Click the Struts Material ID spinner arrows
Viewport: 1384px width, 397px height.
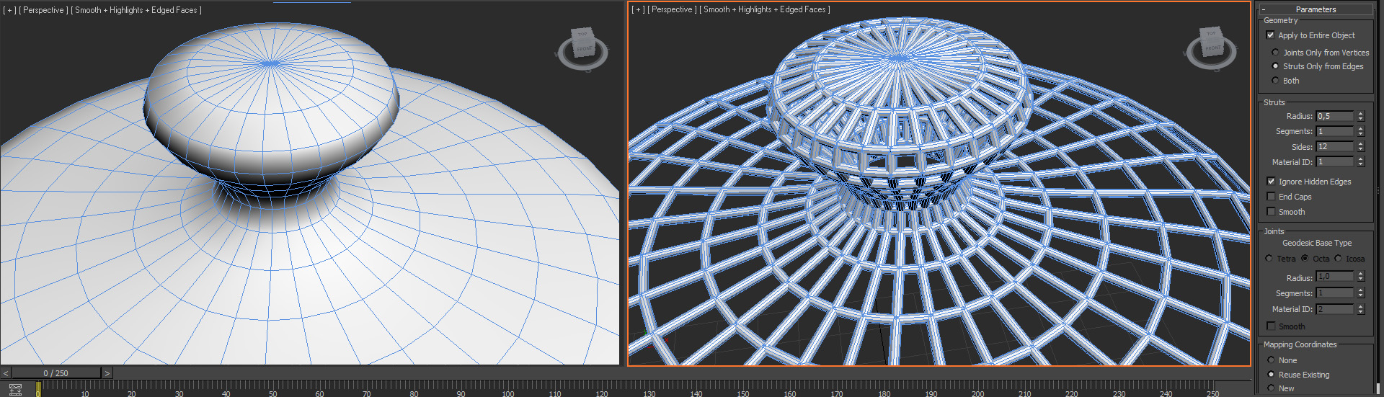tap(1360, 162)
